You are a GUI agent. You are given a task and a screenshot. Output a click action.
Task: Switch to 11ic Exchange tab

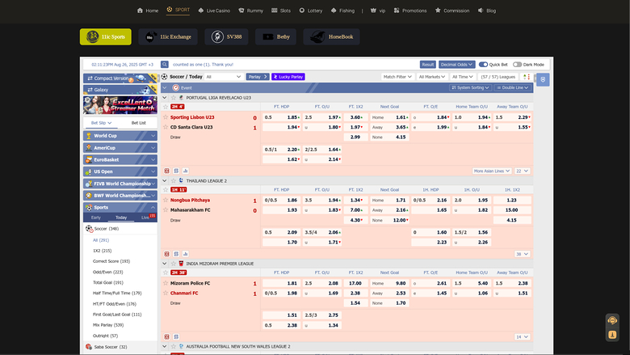click(168, 37)
